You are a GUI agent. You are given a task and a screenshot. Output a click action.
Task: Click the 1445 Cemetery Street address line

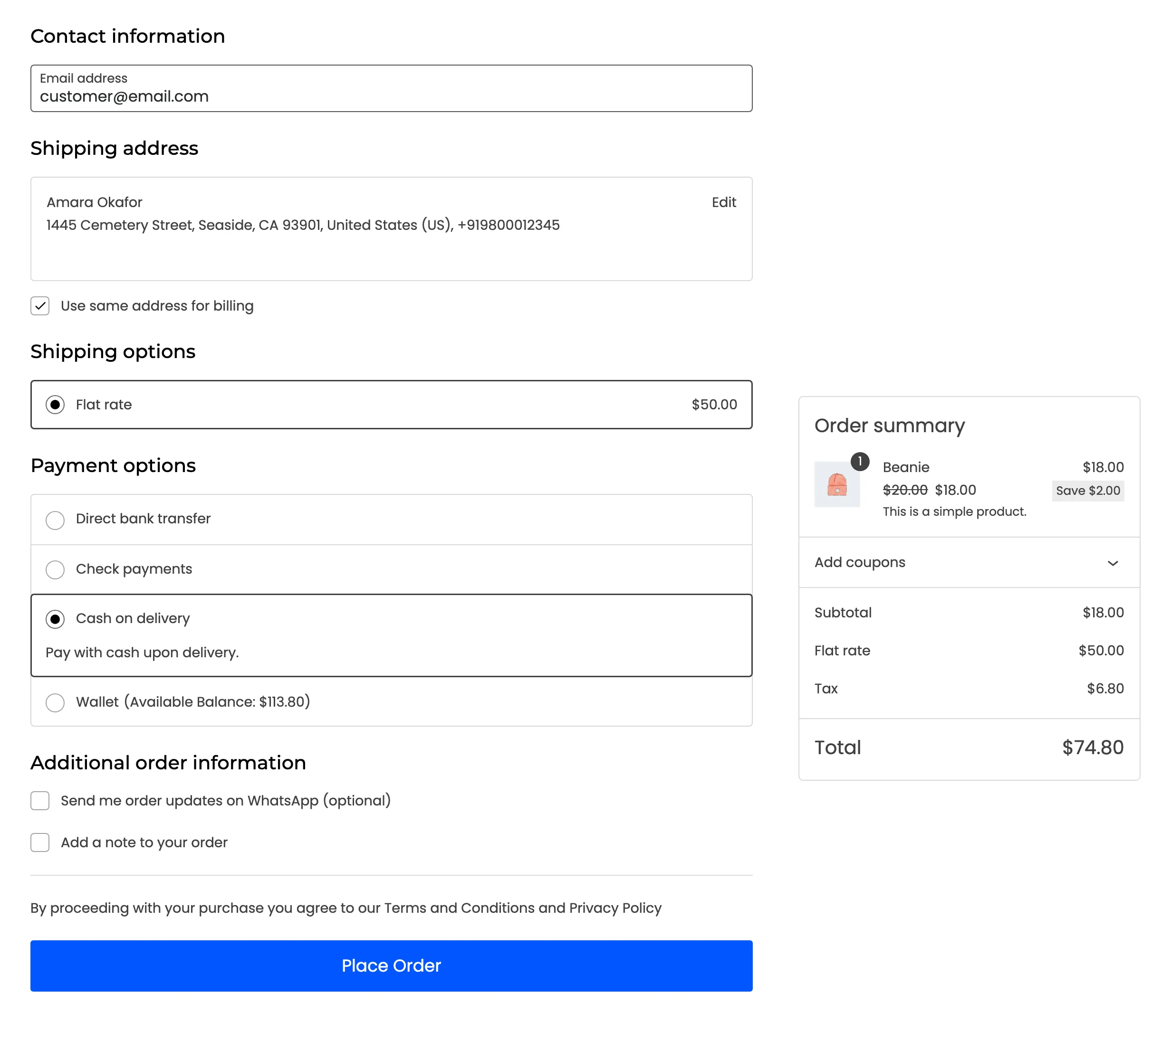point(303,225)
